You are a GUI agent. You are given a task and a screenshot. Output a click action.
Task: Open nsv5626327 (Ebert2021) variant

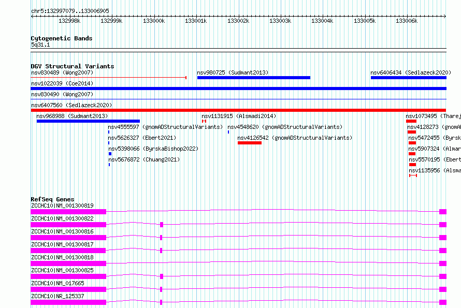142,138
